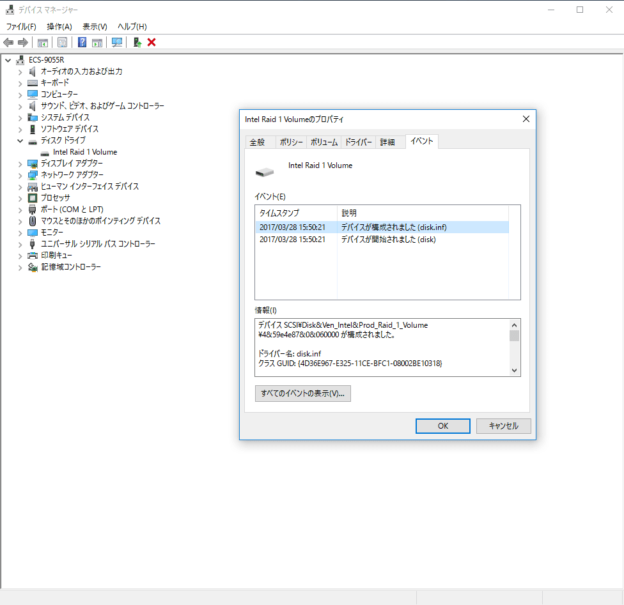Open the 操作(A) menu
The width and height of the screenshot is (624, 605).
click(59, 27)
